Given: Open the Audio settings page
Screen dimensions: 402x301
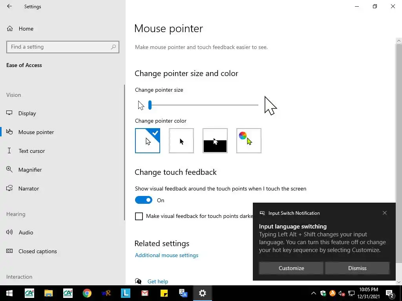Looking at the screenshot, I should pos(26,232).
